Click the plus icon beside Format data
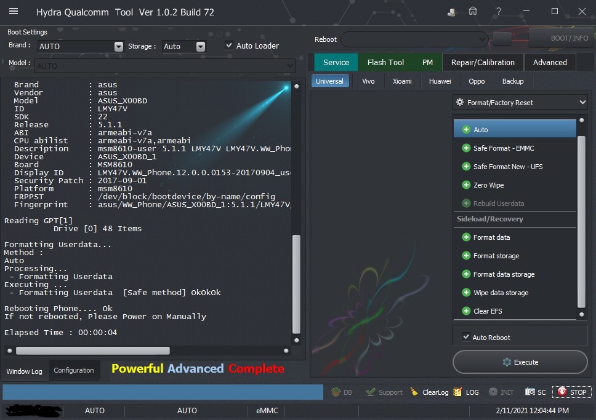The image size is (596, 420). [x=466, y=237]
